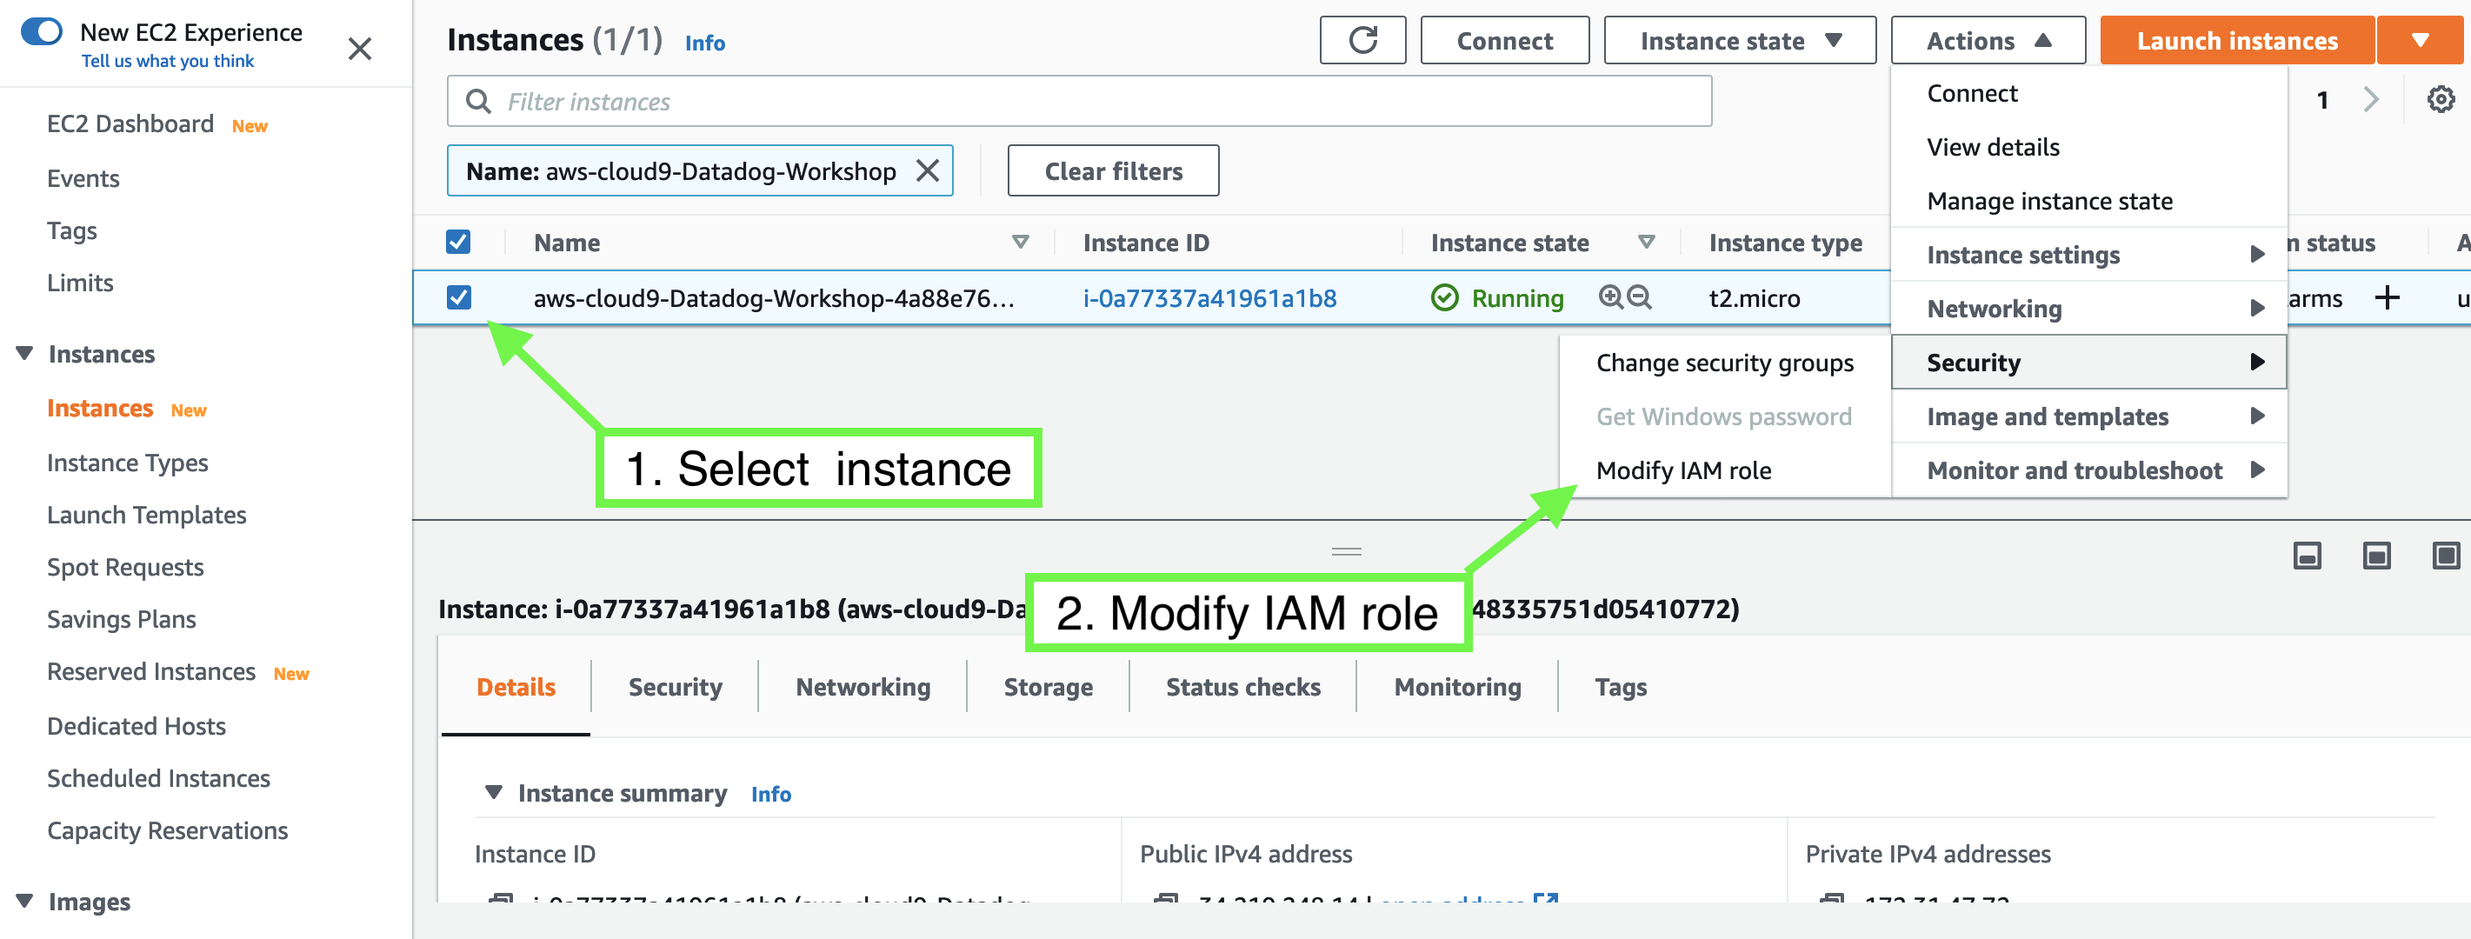Switch to the Tags tab
The height and width of the screenshot is (939, 2471).
1620,687
